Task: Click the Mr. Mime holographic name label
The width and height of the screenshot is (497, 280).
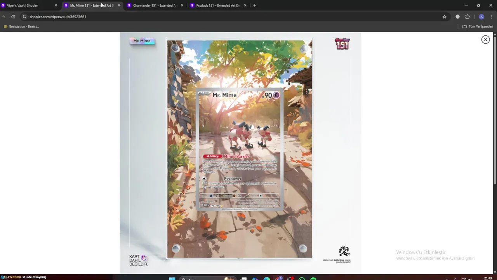Action: coord(142,41)
